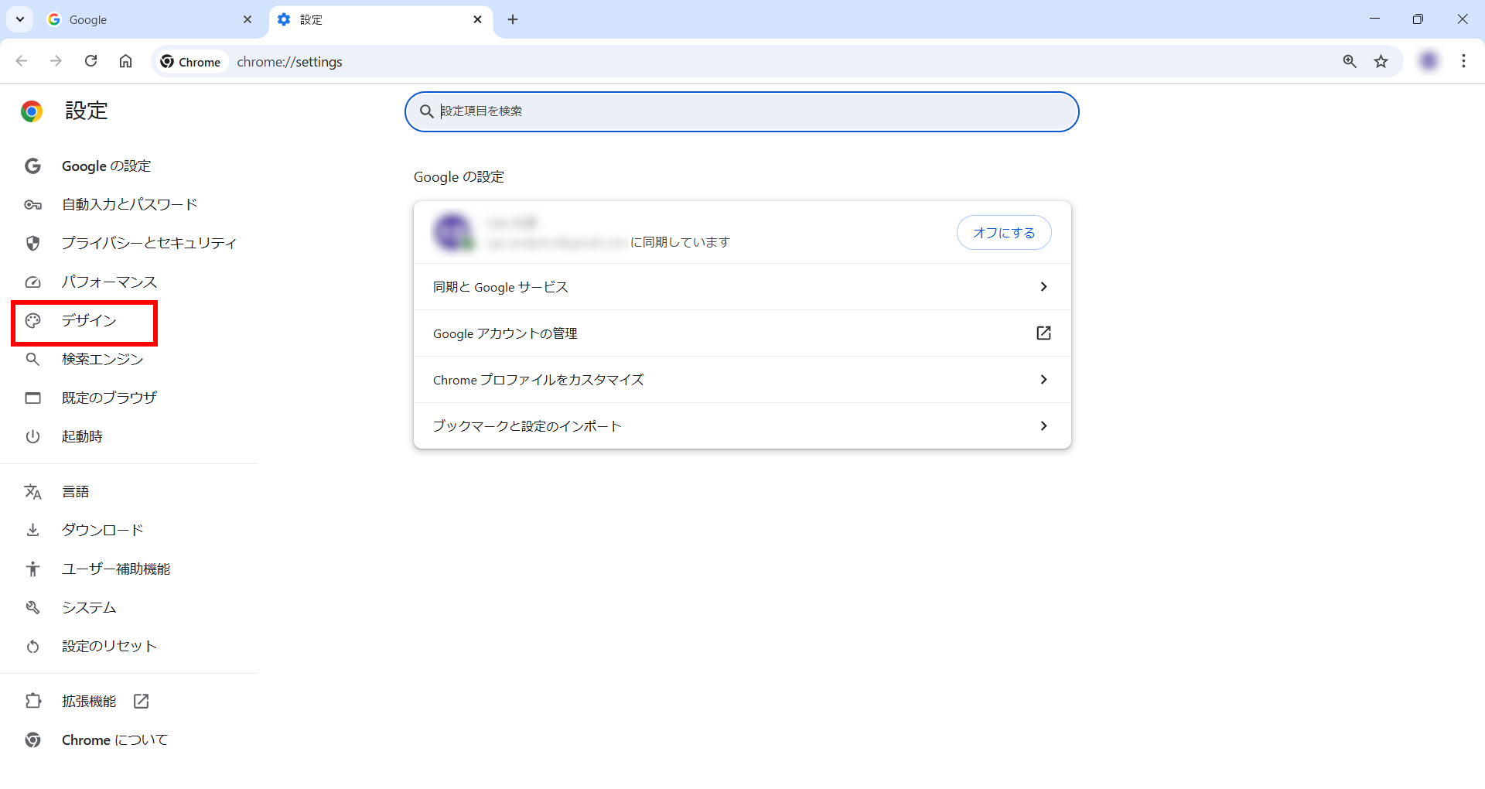Turn off sync with オフにする button

point(1004,233)
